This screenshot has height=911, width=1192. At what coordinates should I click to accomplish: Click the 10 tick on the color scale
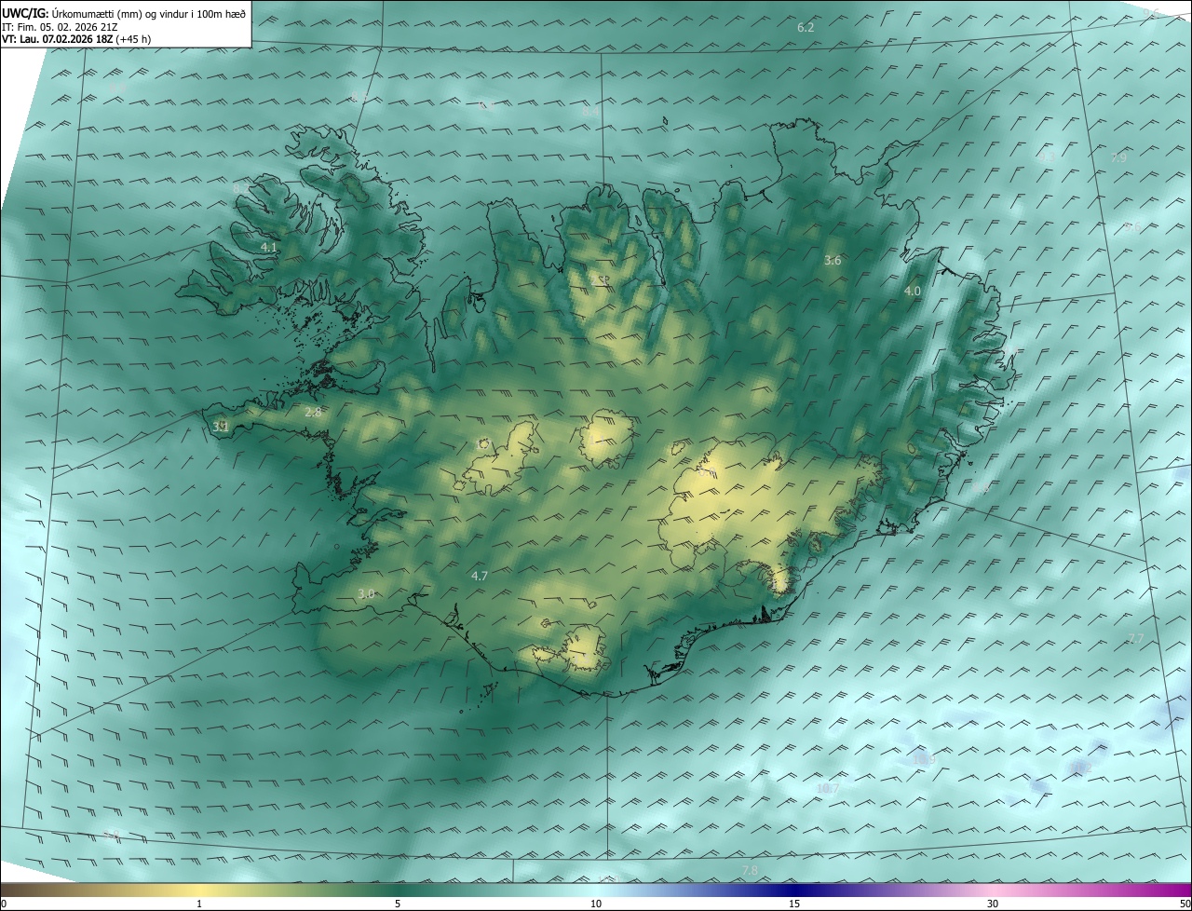[596, 904]
